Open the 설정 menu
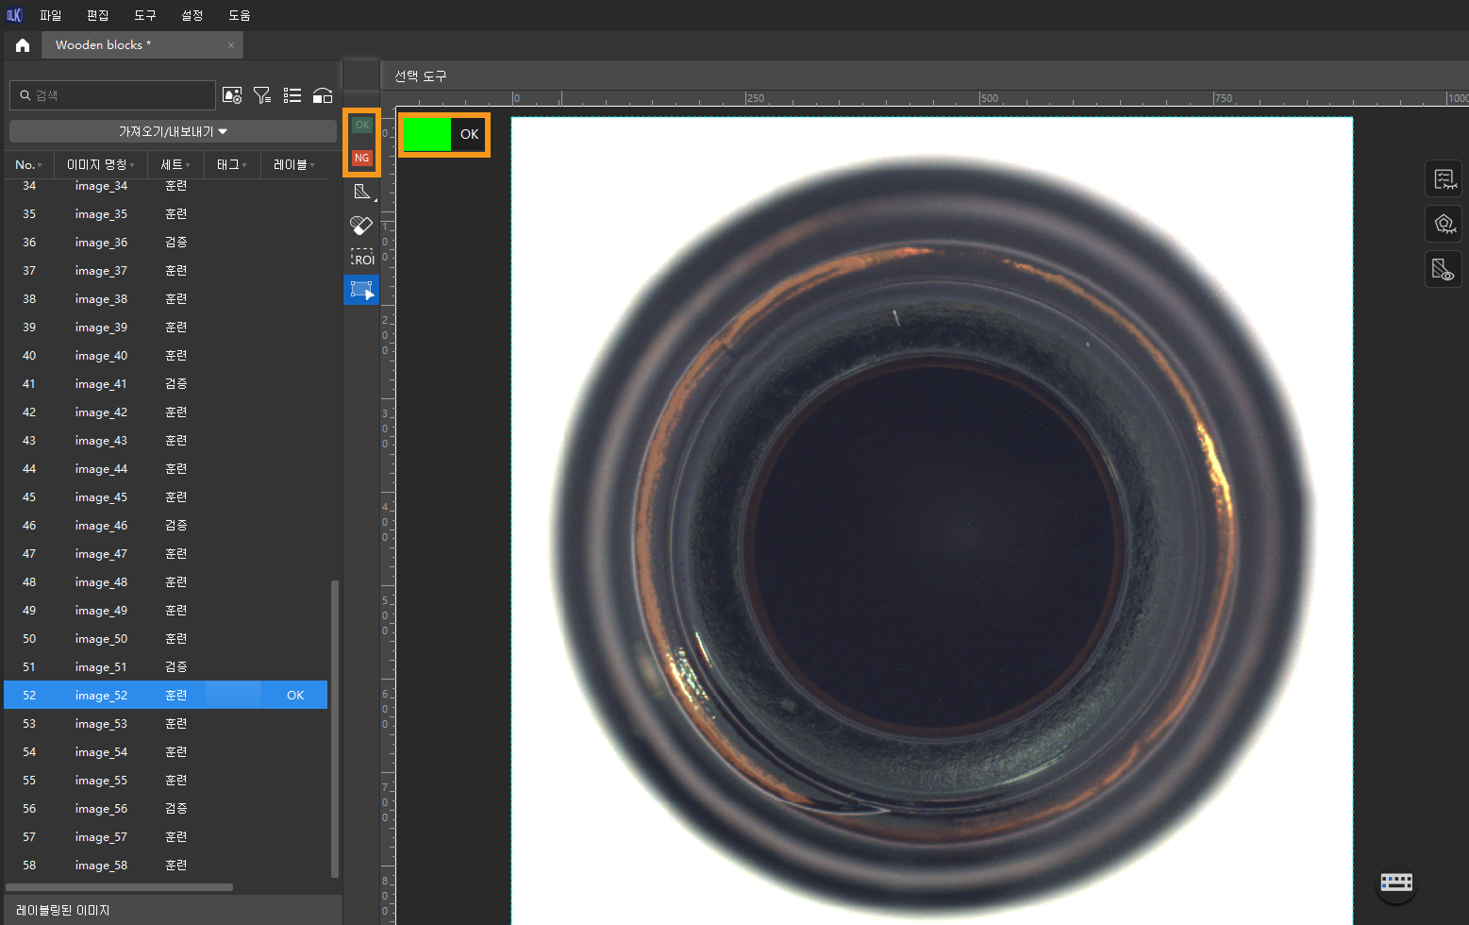 pyautogui.click(x=192, y=15)
